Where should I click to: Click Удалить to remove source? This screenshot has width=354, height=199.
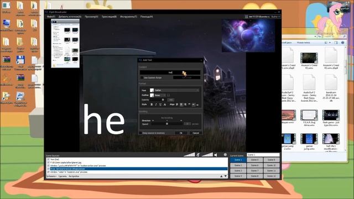click(63, 176)
